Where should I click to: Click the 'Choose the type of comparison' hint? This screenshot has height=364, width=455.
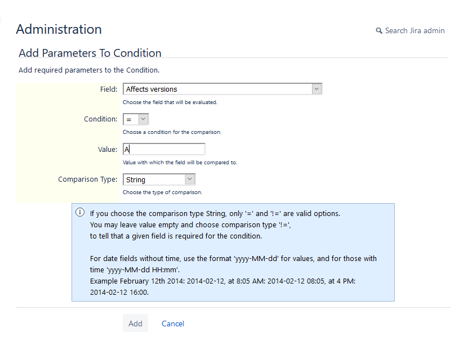coord(162,192)
